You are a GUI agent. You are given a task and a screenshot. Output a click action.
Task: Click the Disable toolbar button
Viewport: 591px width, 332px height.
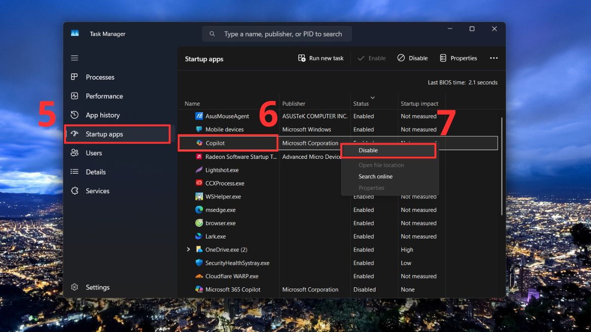pyautogui.click(x=412, y=58)
